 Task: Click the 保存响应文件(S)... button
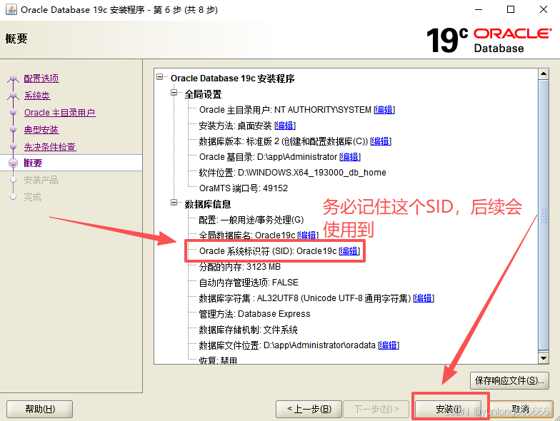pyautogui.click(x=510, y=381)
